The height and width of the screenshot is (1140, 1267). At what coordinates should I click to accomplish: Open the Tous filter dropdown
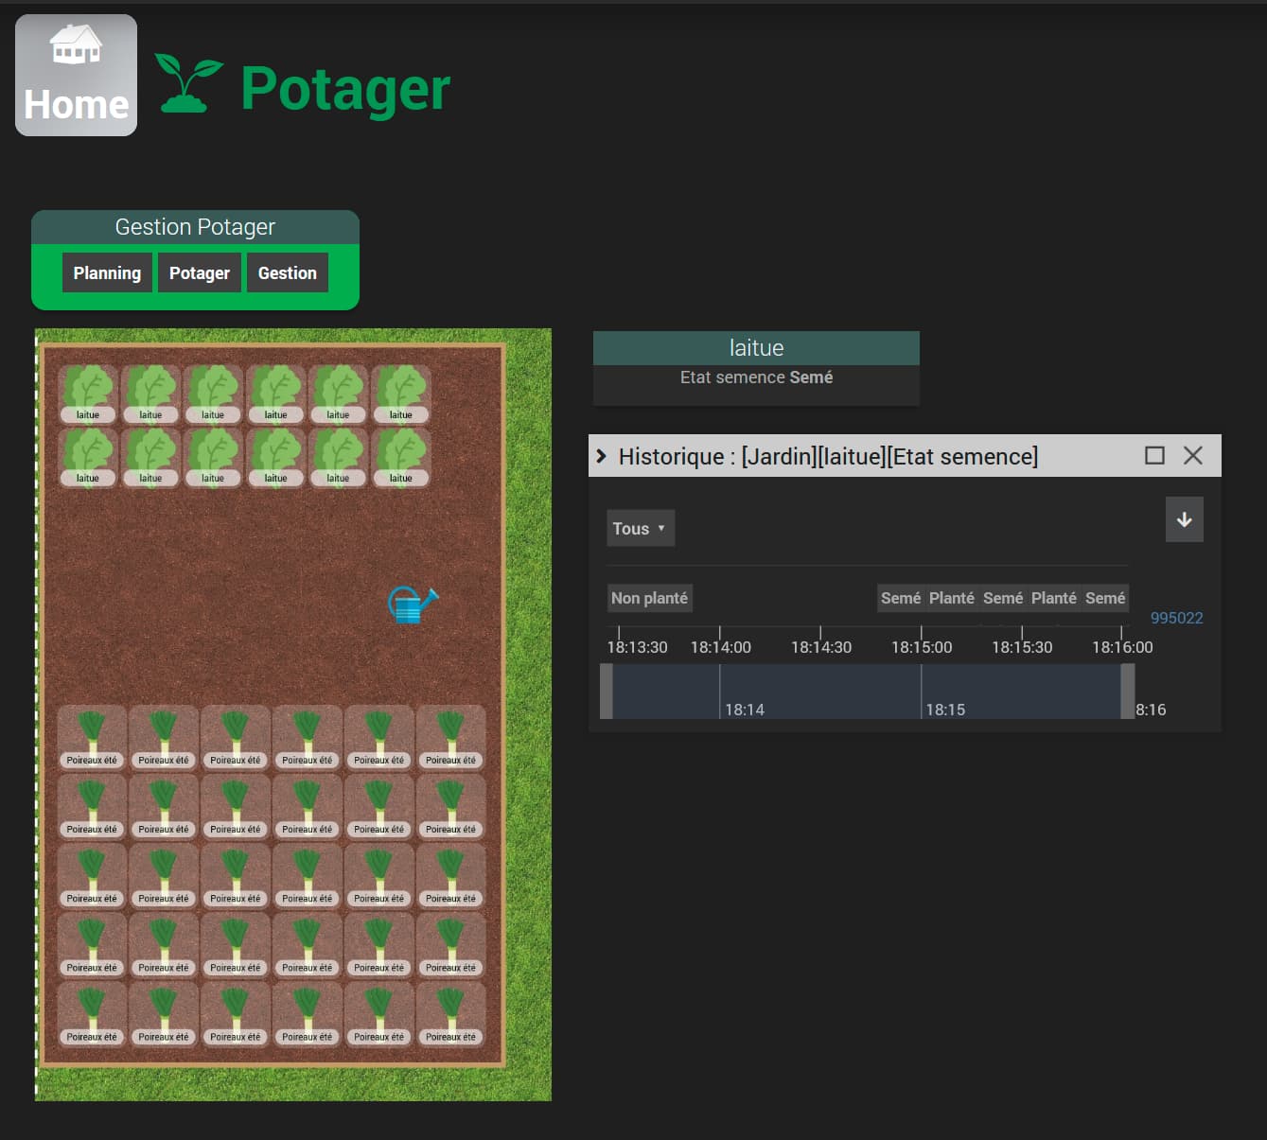(641, 529)
